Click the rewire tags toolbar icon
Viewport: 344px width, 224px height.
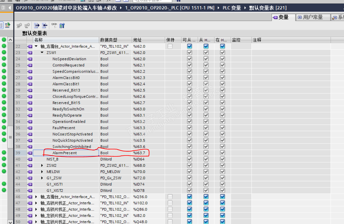(x=62, y=26)
